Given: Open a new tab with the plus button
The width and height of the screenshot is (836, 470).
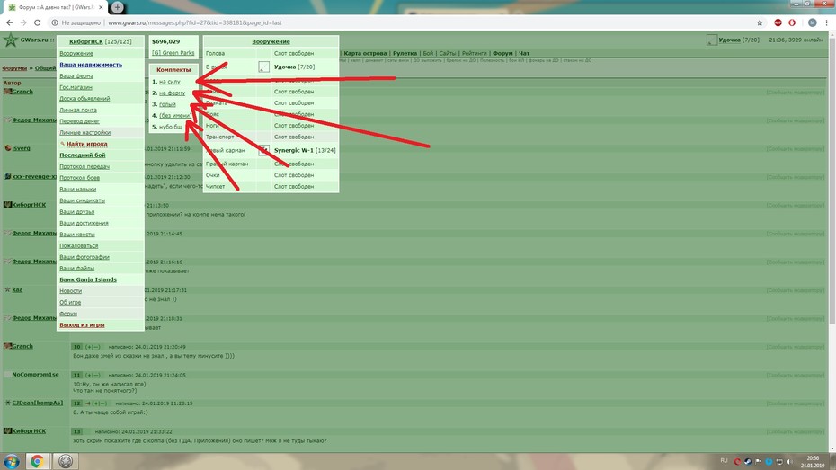Looking at the screenshot, I should tap(117, 7).
